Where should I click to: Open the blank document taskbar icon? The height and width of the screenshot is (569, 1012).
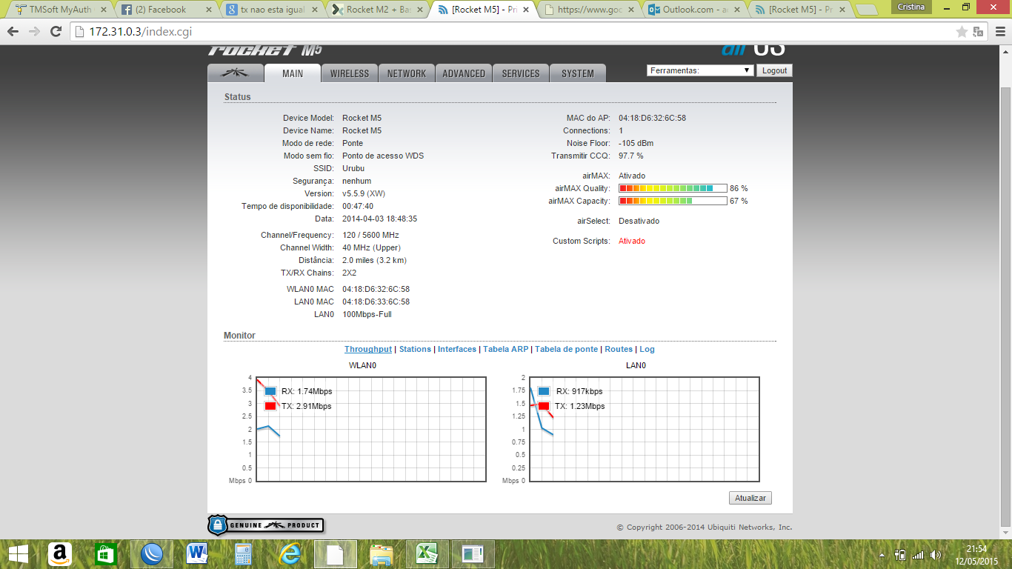(x=335, y=554)
